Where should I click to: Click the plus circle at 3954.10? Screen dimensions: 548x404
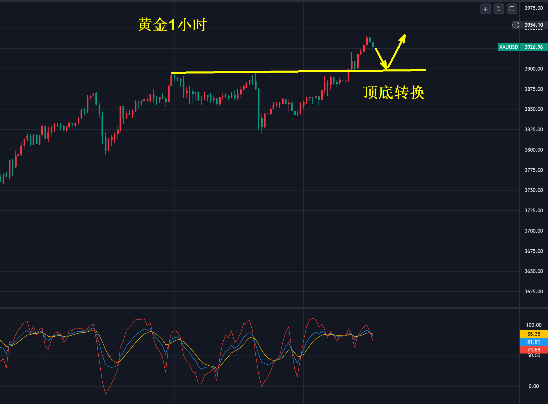[x=516, y=25]
